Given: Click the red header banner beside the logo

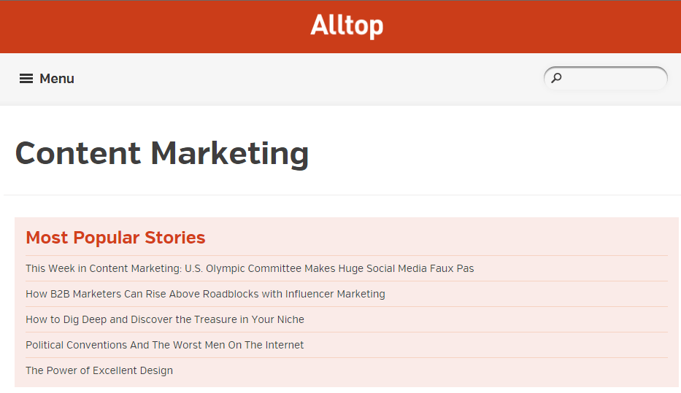Looking at the screenshot, I should tap(521, 26).
